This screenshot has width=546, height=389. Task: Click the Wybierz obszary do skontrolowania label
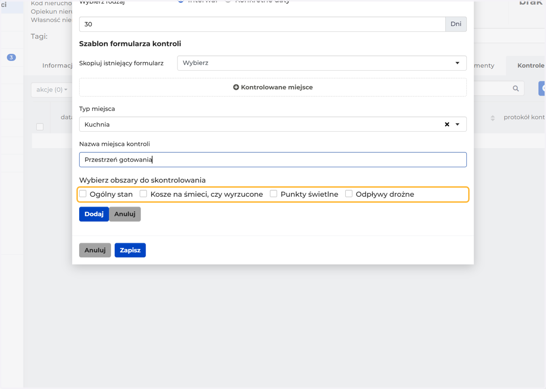[x=142, y=180]
